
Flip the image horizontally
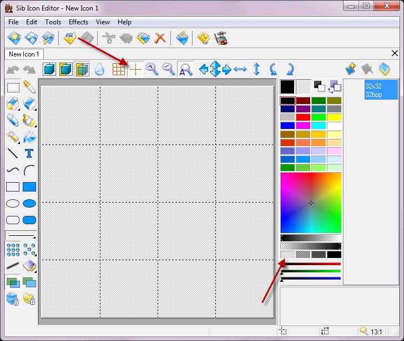pyautogui.click(x=240, y=69)
